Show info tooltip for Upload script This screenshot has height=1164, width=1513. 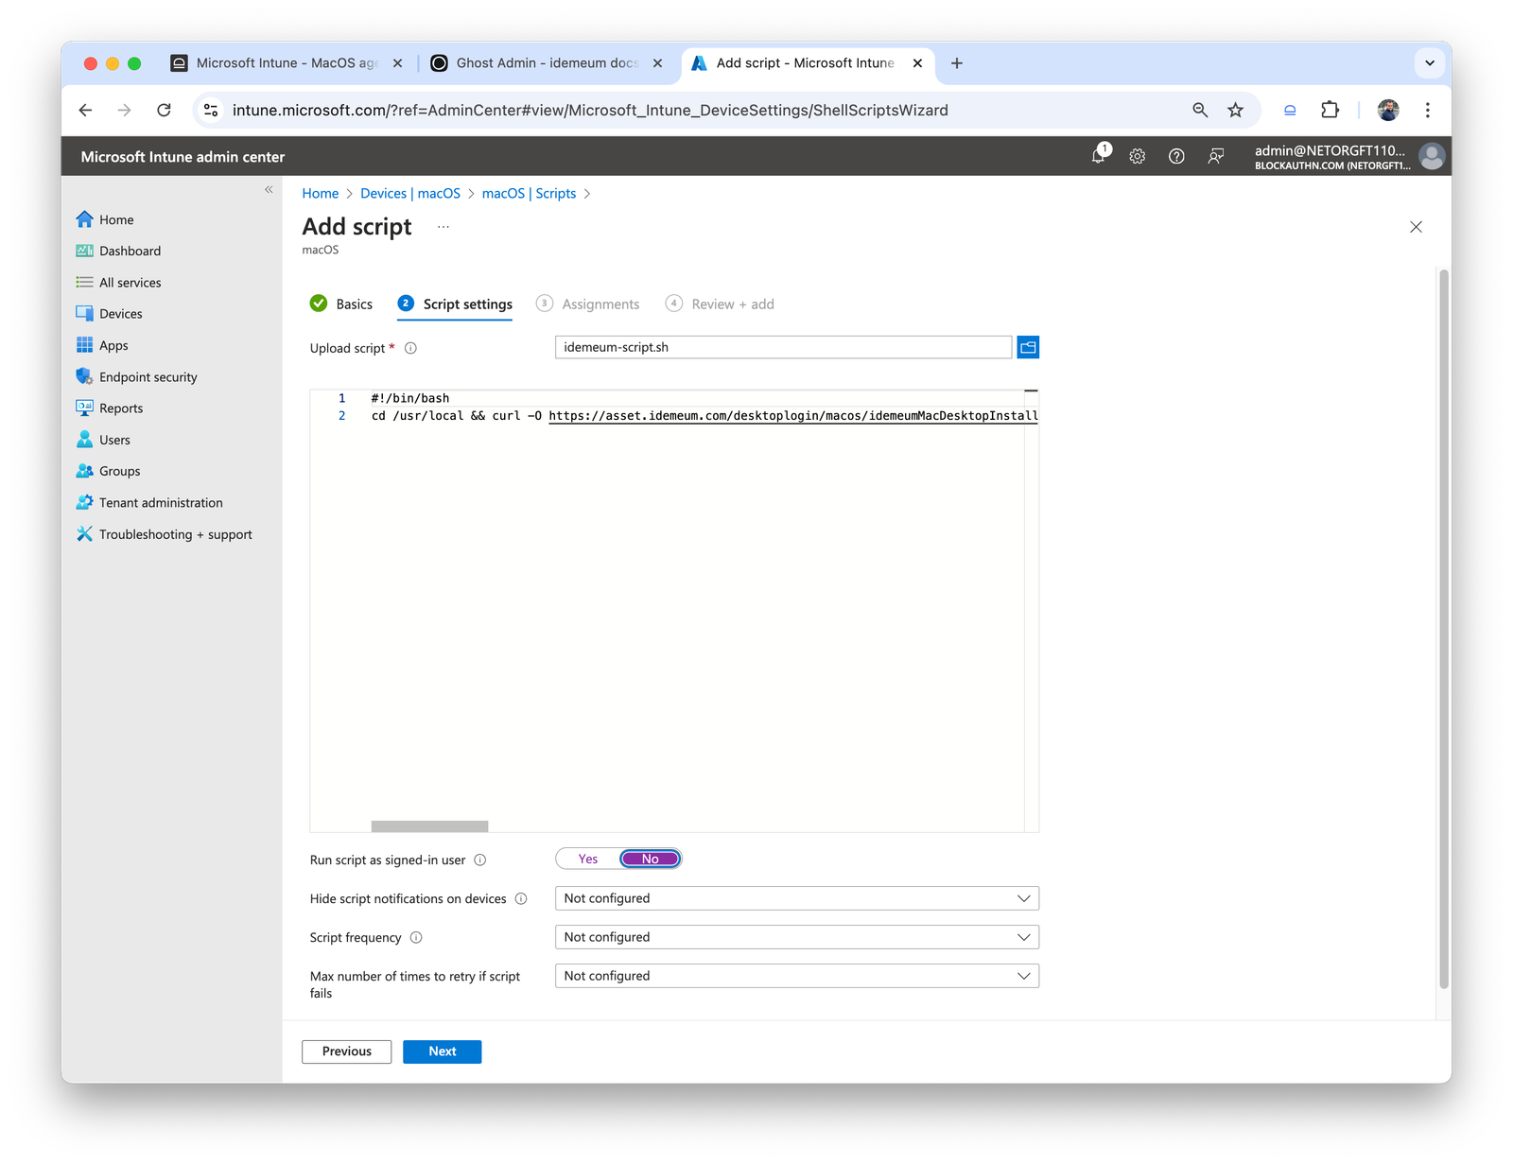click(410, 348)
